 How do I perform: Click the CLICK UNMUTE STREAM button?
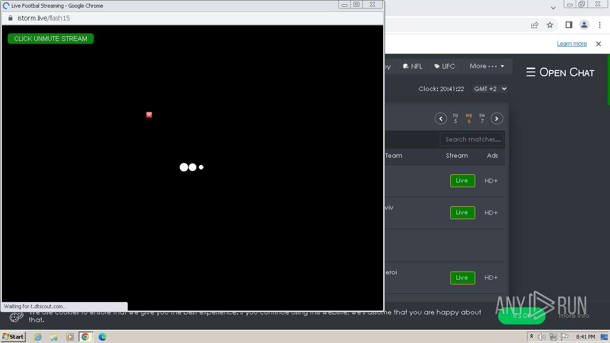click(51, 39)
